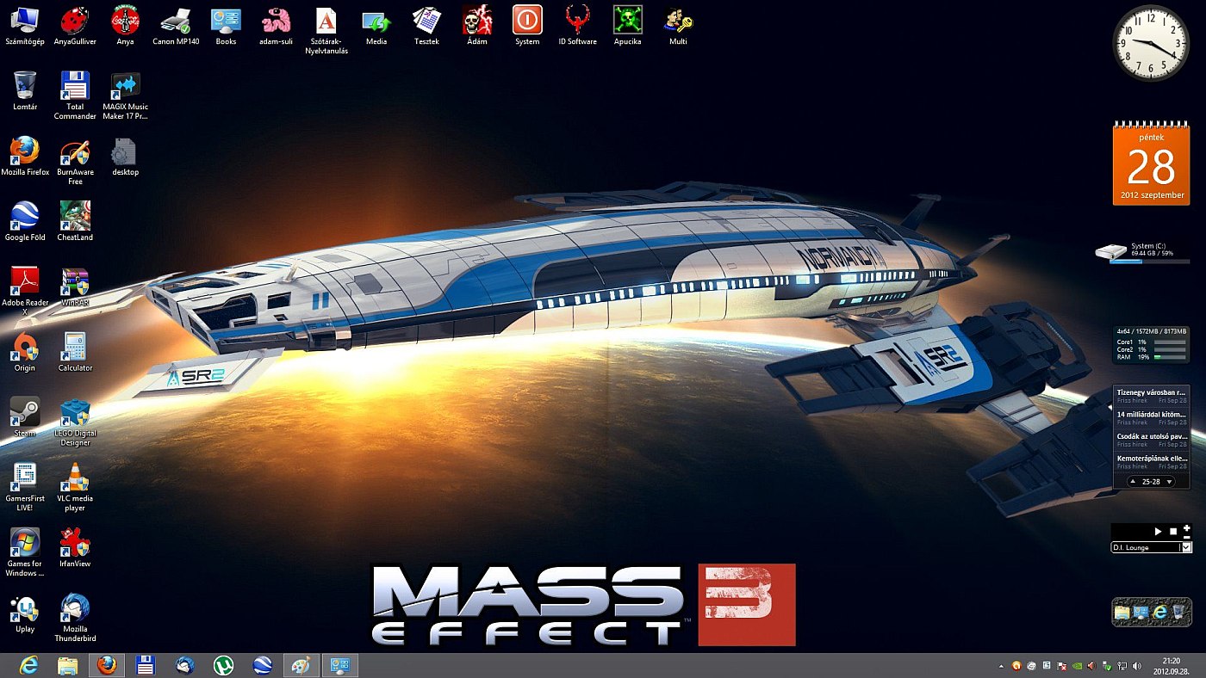Open headline "Csodák az utolsó pav..."
Image resolution: width=1206 pixels, height=678 pixels.
(1152, 441)
